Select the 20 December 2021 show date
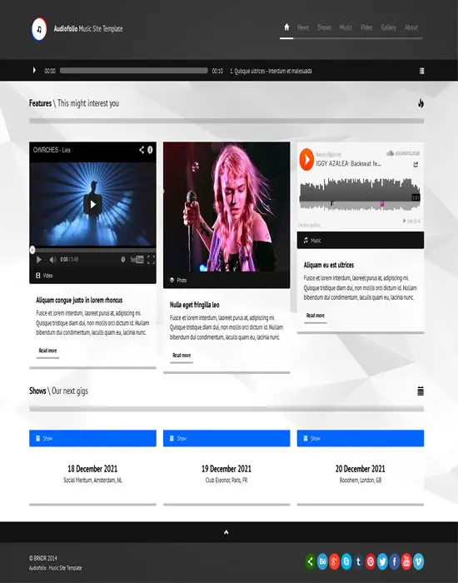458x583 pixels. tap(361, 468)
